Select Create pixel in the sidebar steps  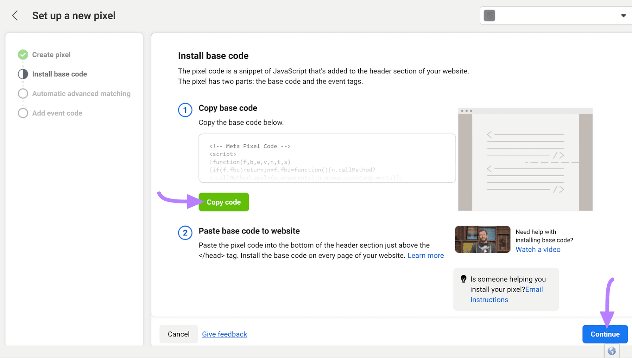51,54
